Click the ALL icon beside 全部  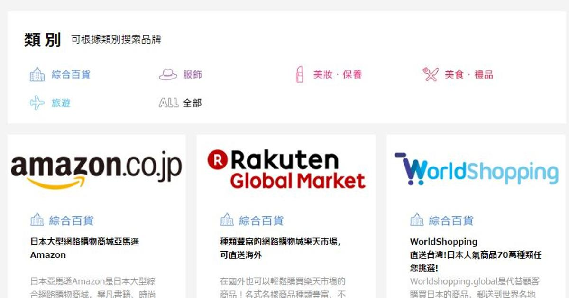[x=169, y=103]
